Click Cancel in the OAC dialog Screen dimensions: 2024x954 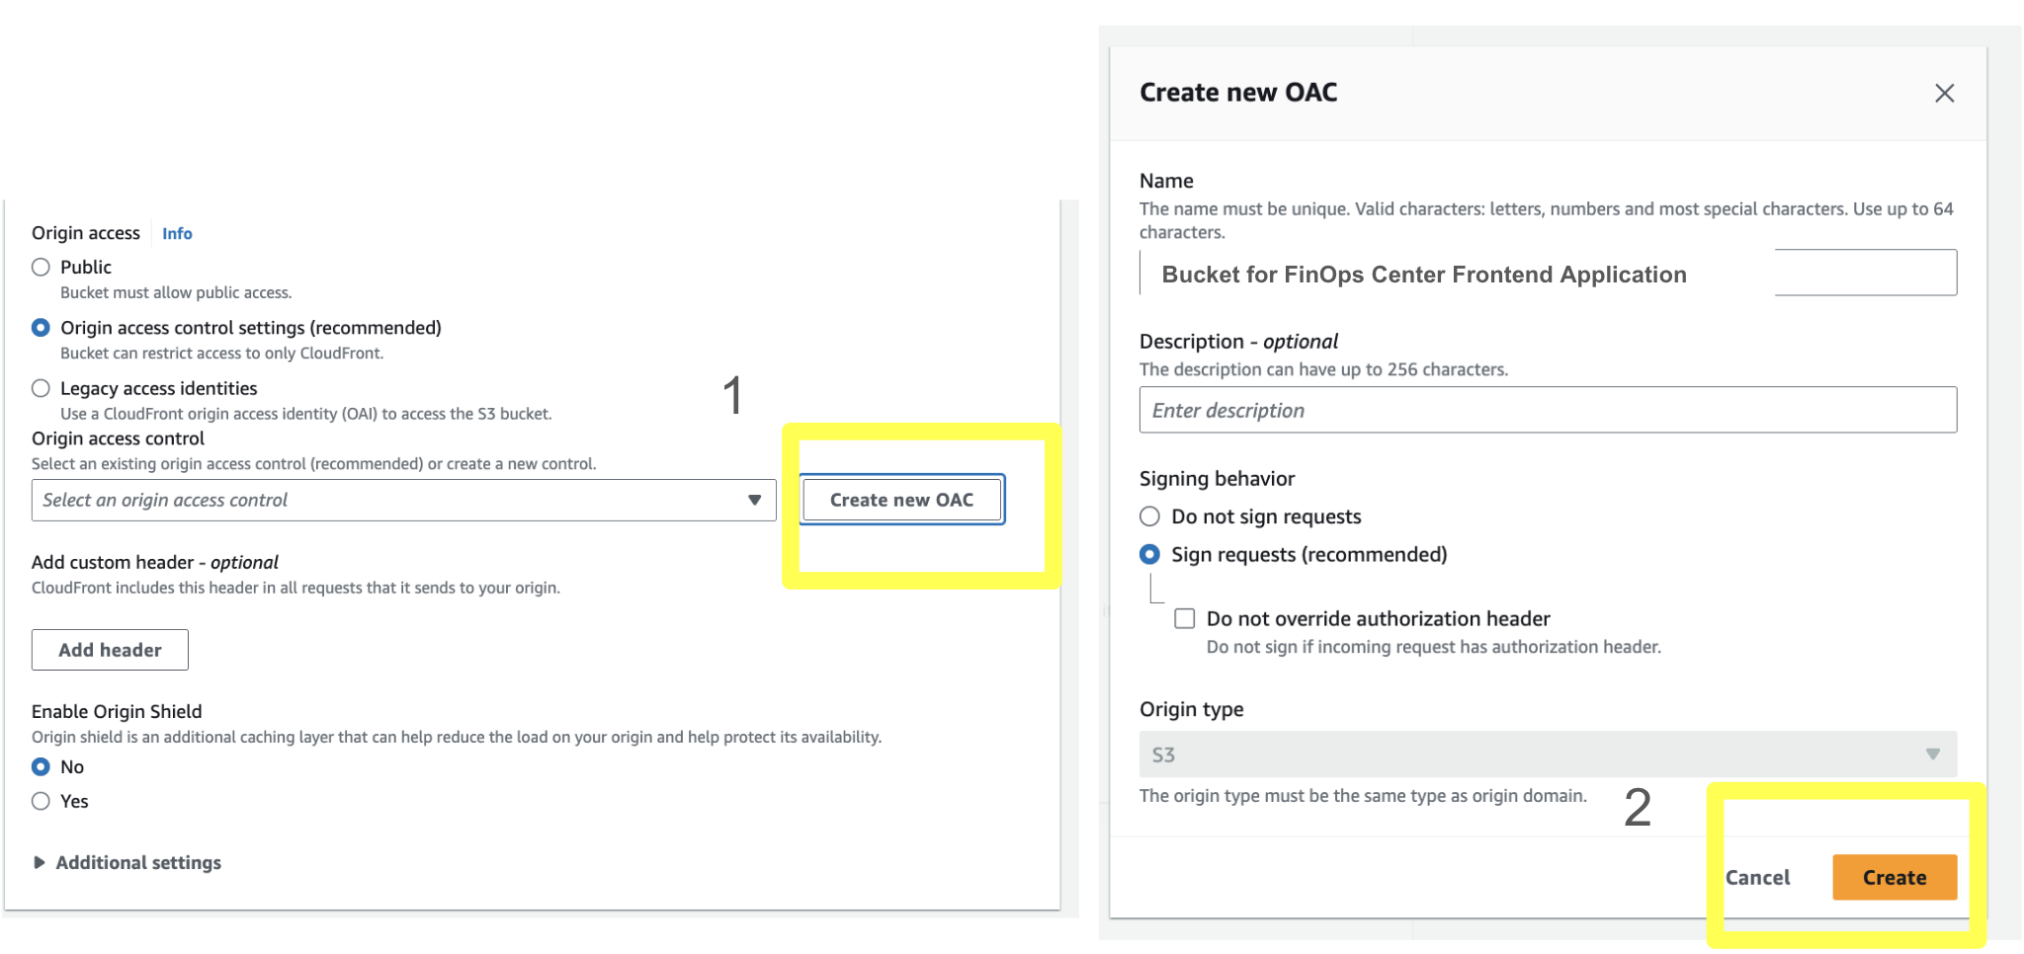[1757, 878]
